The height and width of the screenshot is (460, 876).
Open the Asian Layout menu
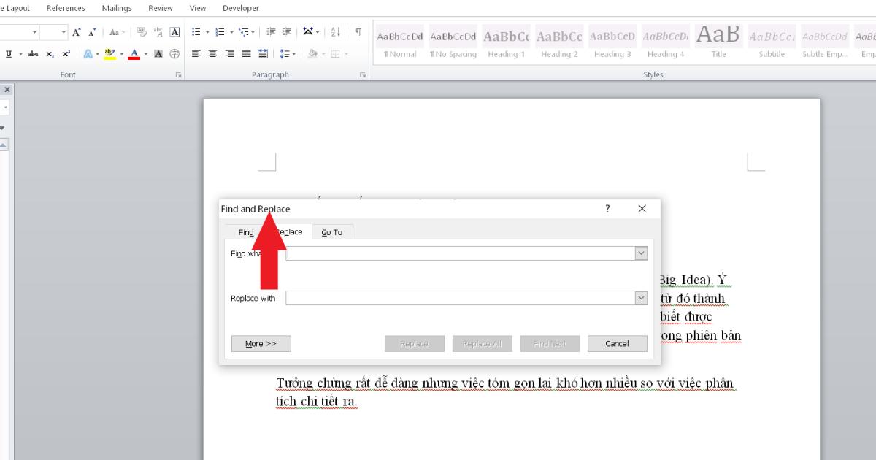(x=312, y=33)
